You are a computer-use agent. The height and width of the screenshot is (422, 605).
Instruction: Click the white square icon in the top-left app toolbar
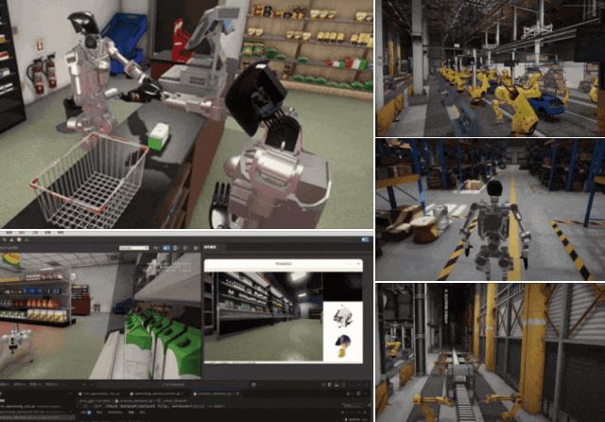[19, 239]
